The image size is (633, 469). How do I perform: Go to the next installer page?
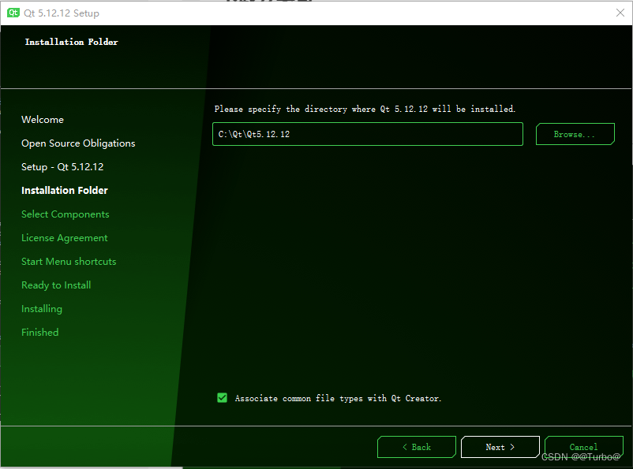(x=500, y=447)
